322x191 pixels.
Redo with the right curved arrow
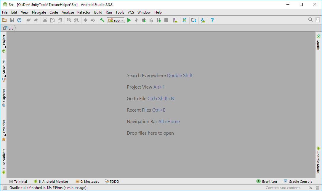coord(36,20)
